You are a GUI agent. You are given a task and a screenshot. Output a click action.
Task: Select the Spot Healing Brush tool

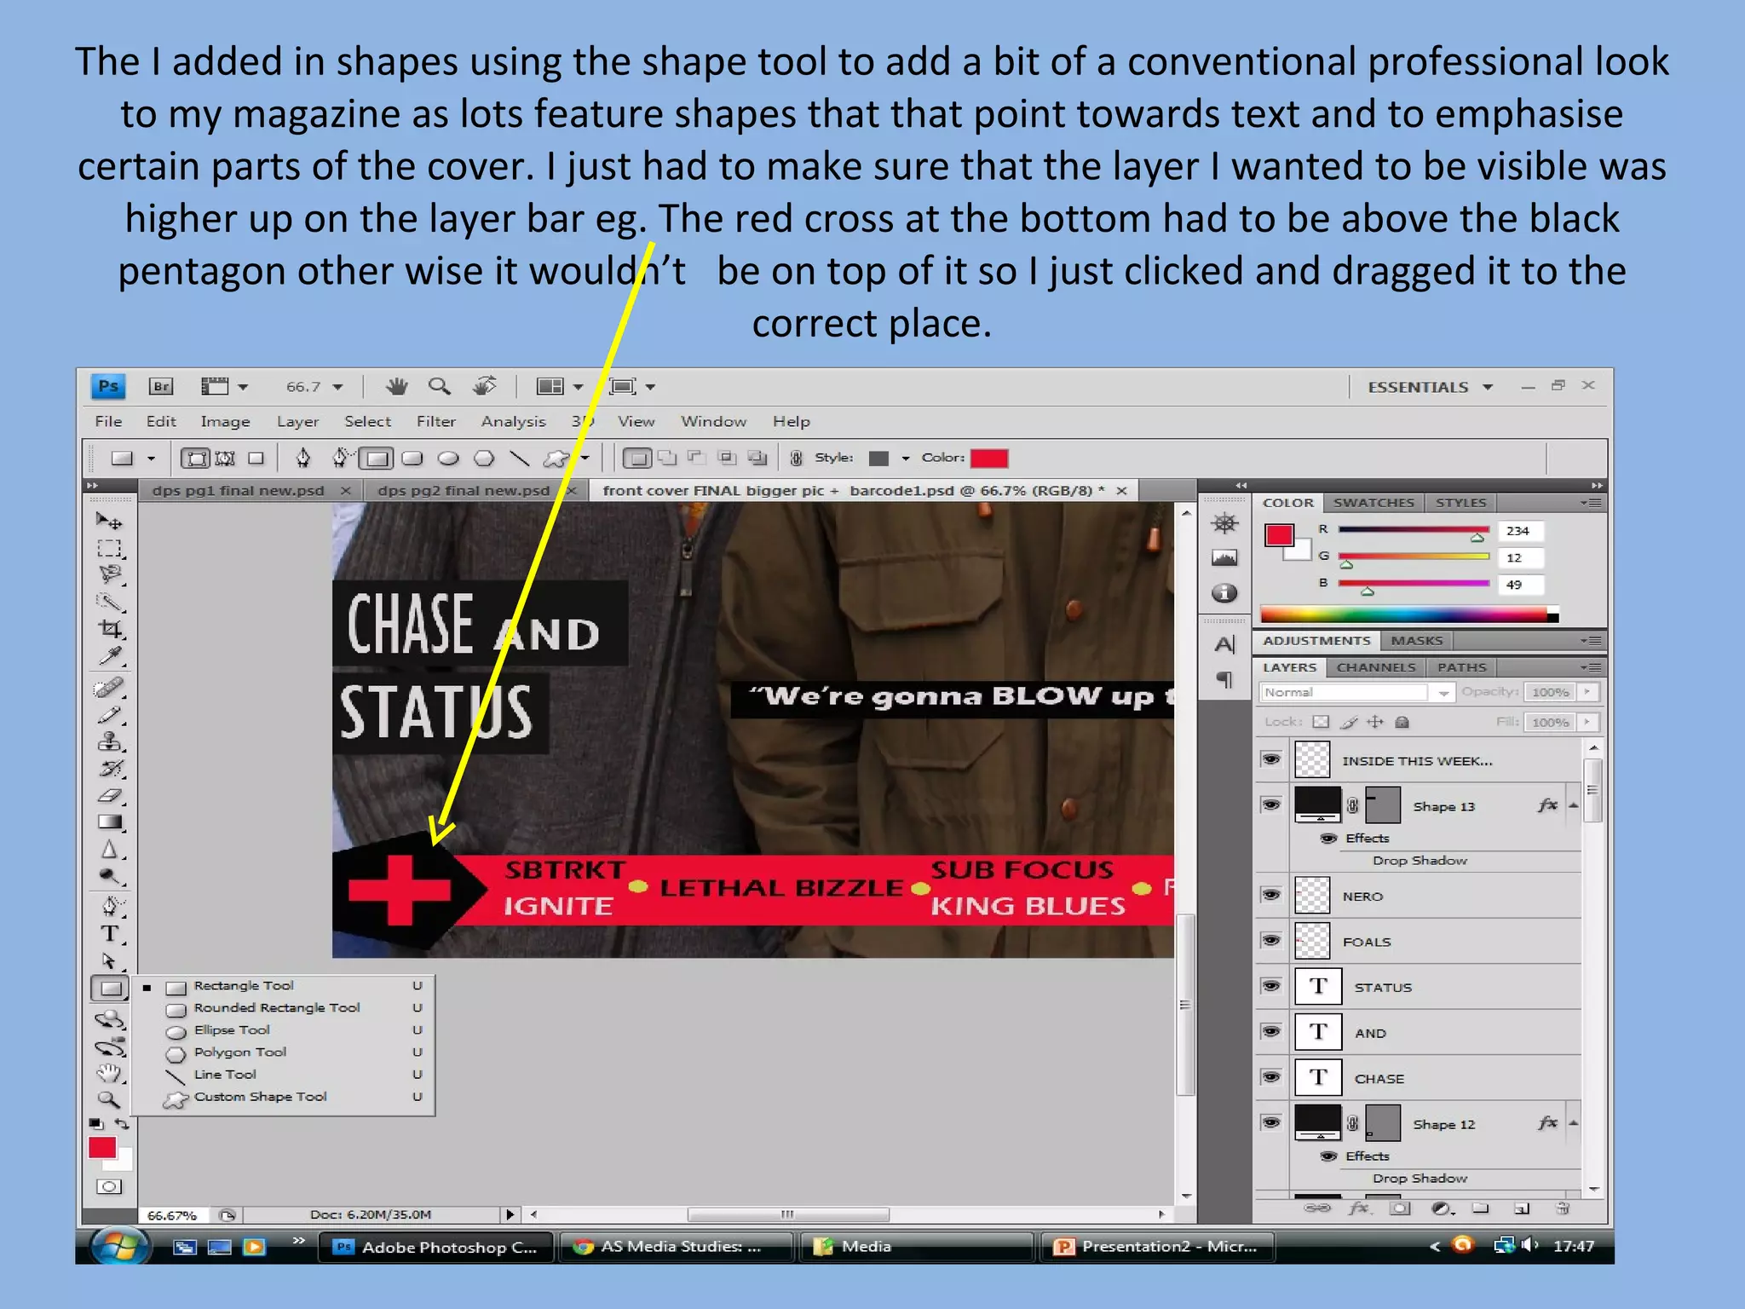pos(109,687)
